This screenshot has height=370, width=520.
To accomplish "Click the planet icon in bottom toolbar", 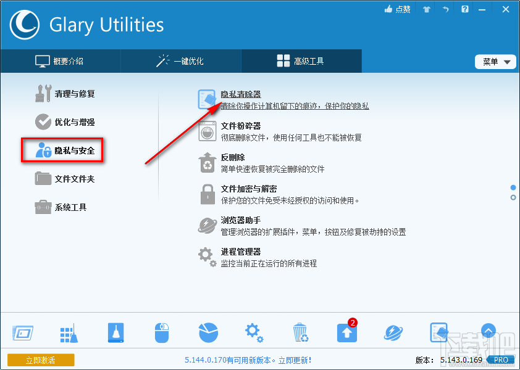I will (393, 332).
